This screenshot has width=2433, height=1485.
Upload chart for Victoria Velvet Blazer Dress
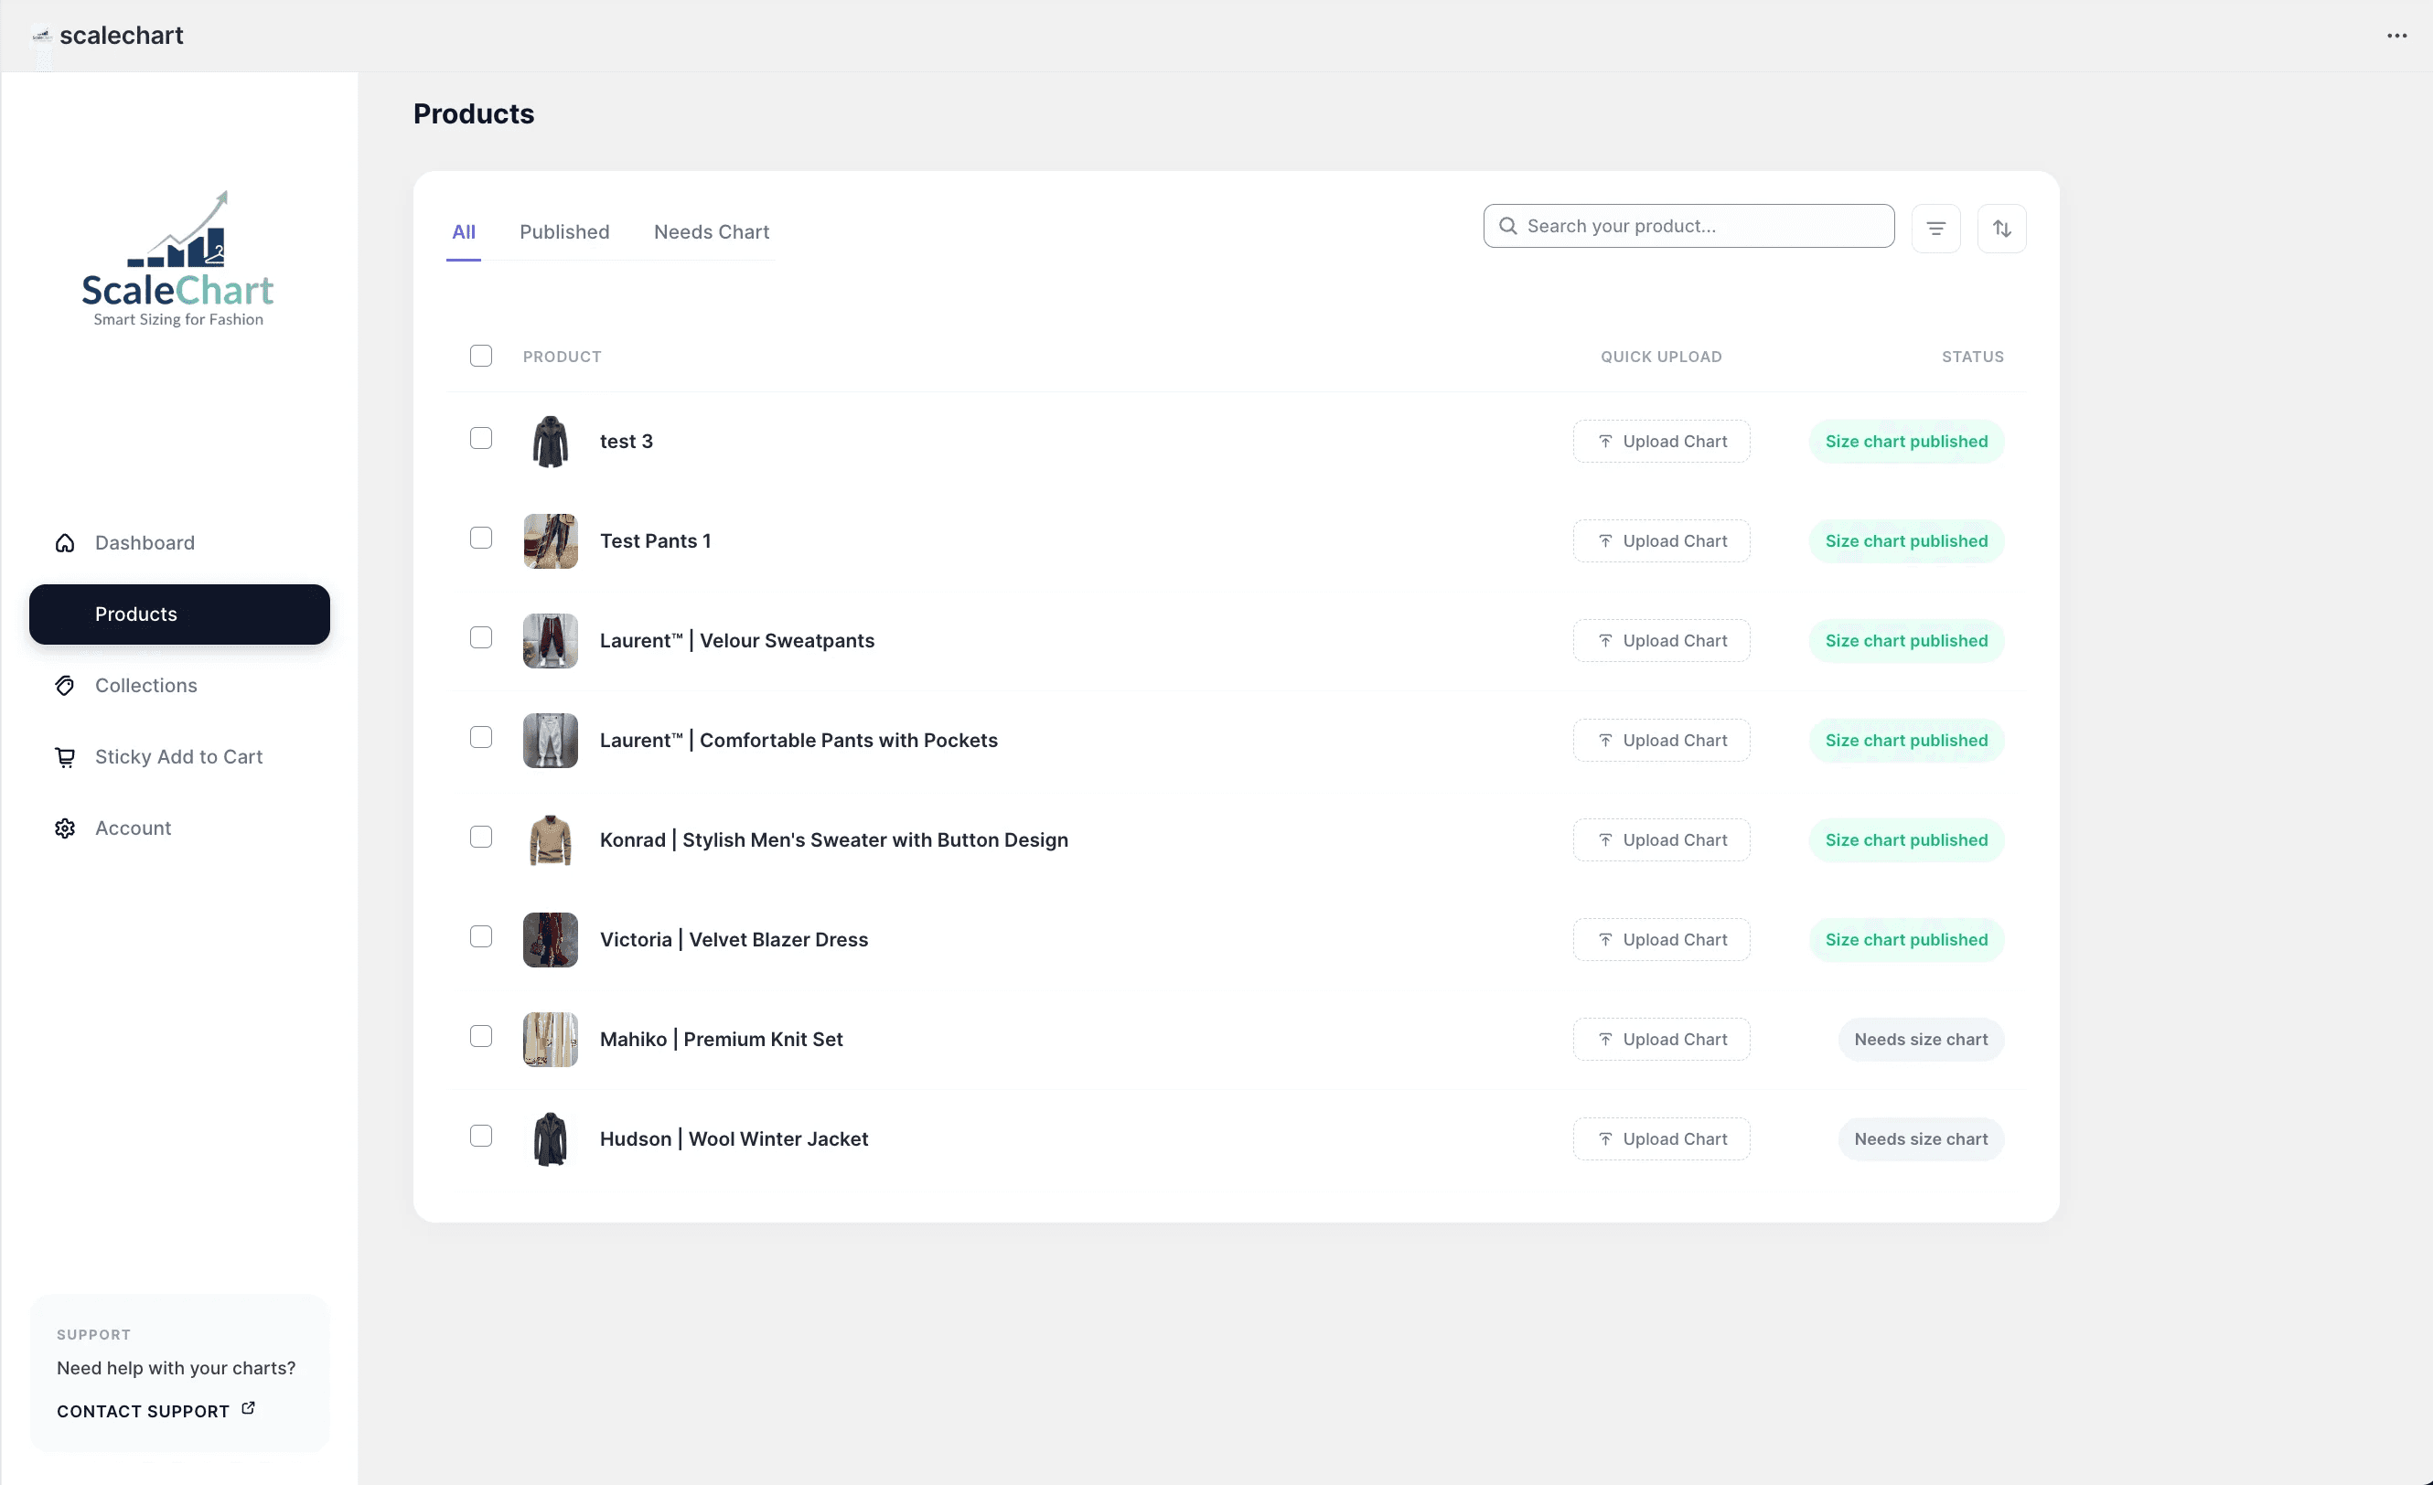pos(1661,940)
